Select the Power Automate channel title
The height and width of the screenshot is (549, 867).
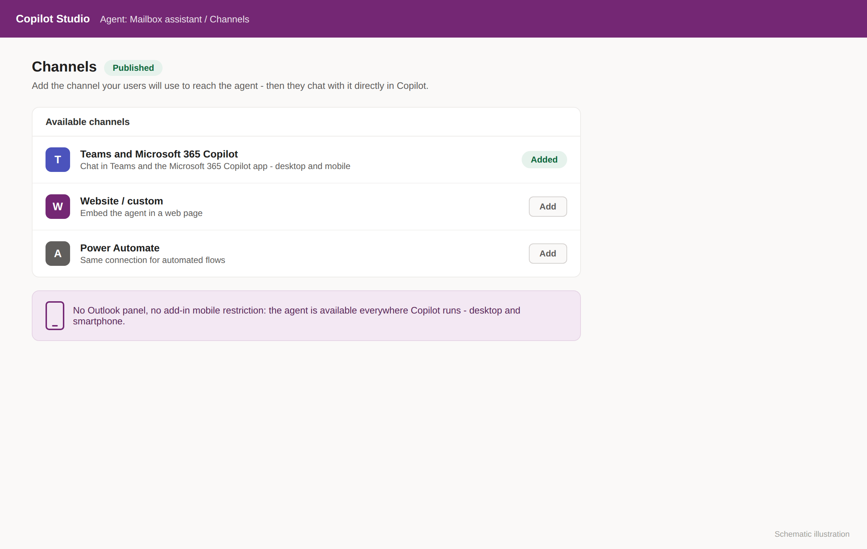tap(120, 248)
